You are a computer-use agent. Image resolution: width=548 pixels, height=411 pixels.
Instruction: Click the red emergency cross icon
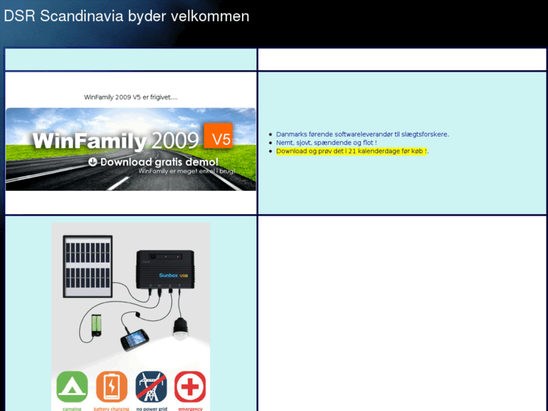tap(190, 387)
